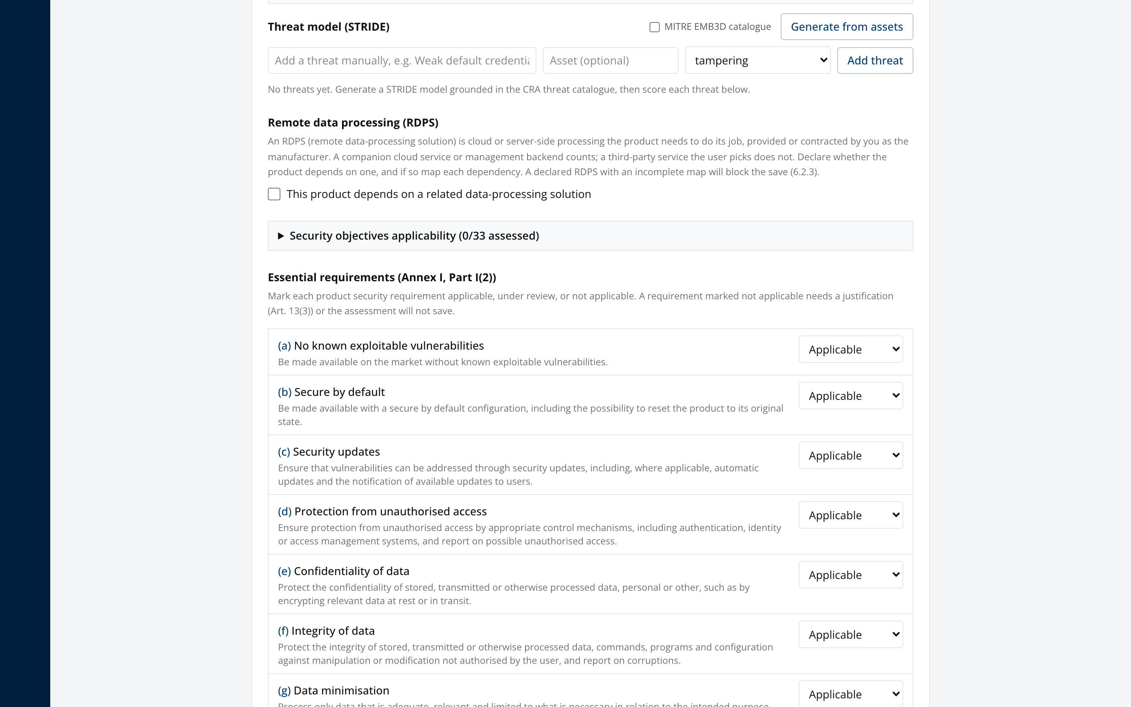The height and width of the screenshot is (707, 1131).
Task: Focus the manual threat description field
Action: 402,60
